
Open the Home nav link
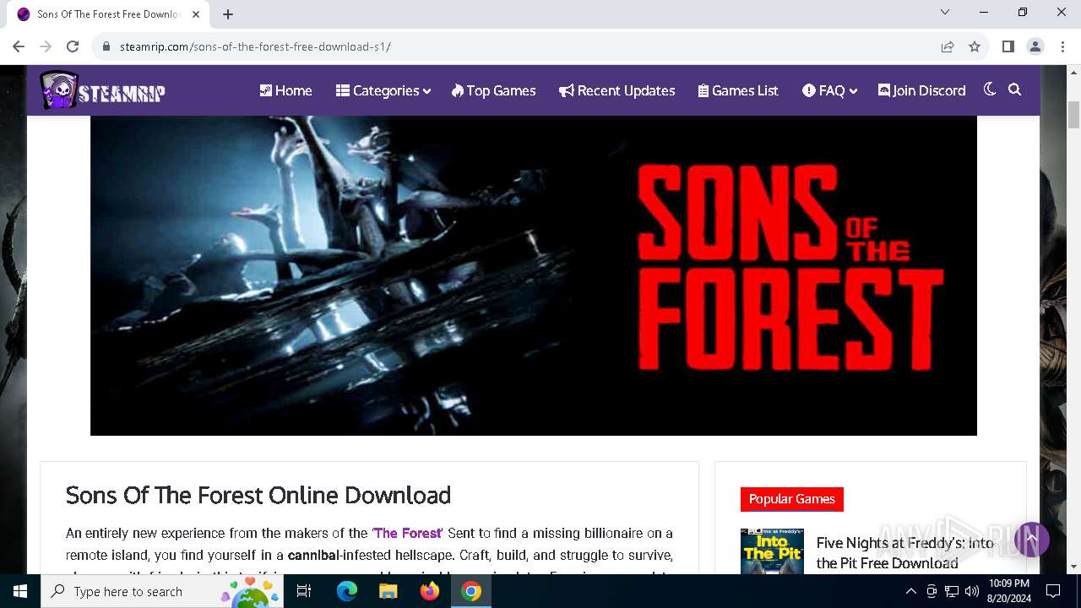[285, 90]
